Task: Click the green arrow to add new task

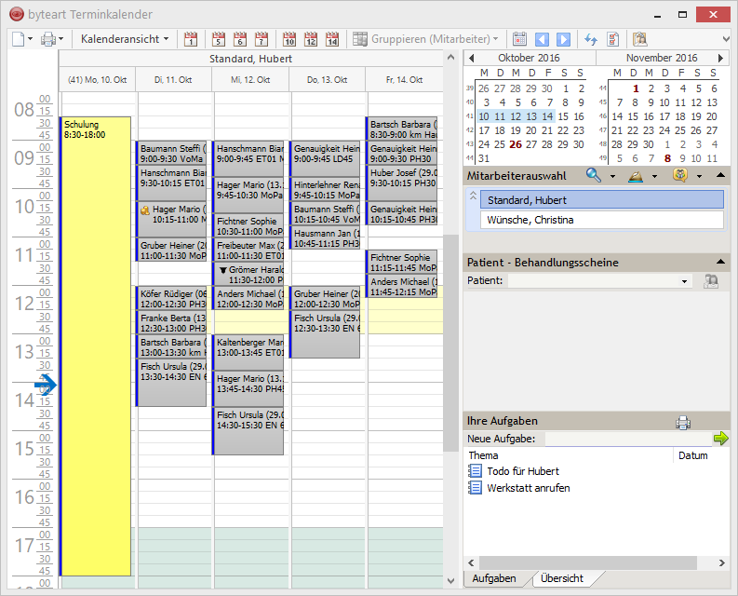Action: click(720, 439)
